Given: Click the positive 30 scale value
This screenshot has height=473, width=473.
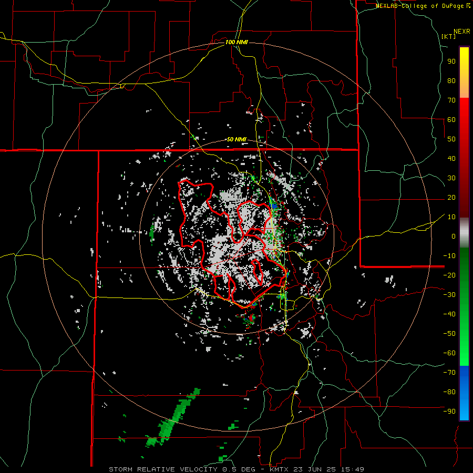Looking at the screenshot, I should [451, 178].
